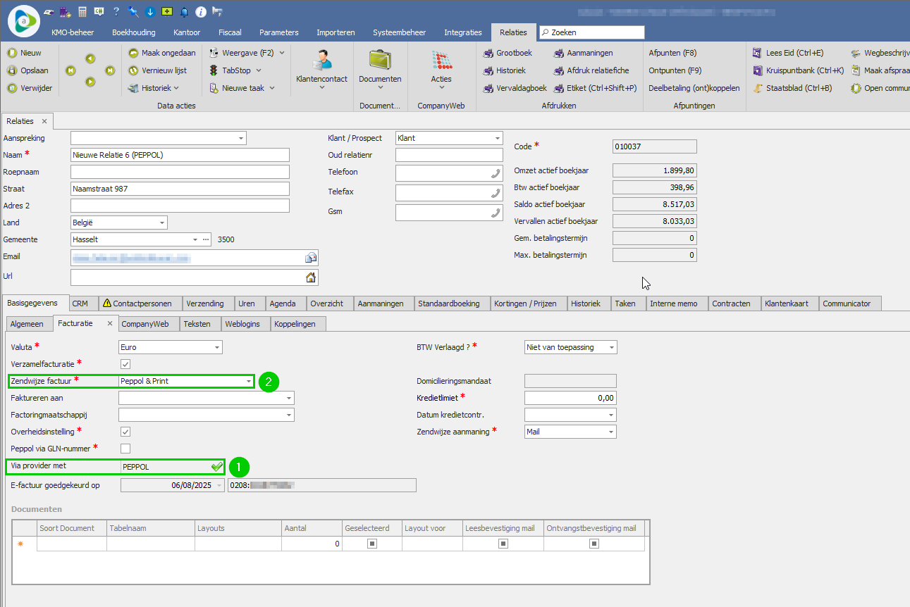Click the Opslaan save icon
Viewport: 910px width, 607px height.
point(12,70)
